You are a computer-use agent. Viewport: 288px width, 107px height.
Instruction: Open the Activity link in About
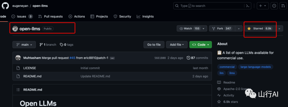(226, 95)
